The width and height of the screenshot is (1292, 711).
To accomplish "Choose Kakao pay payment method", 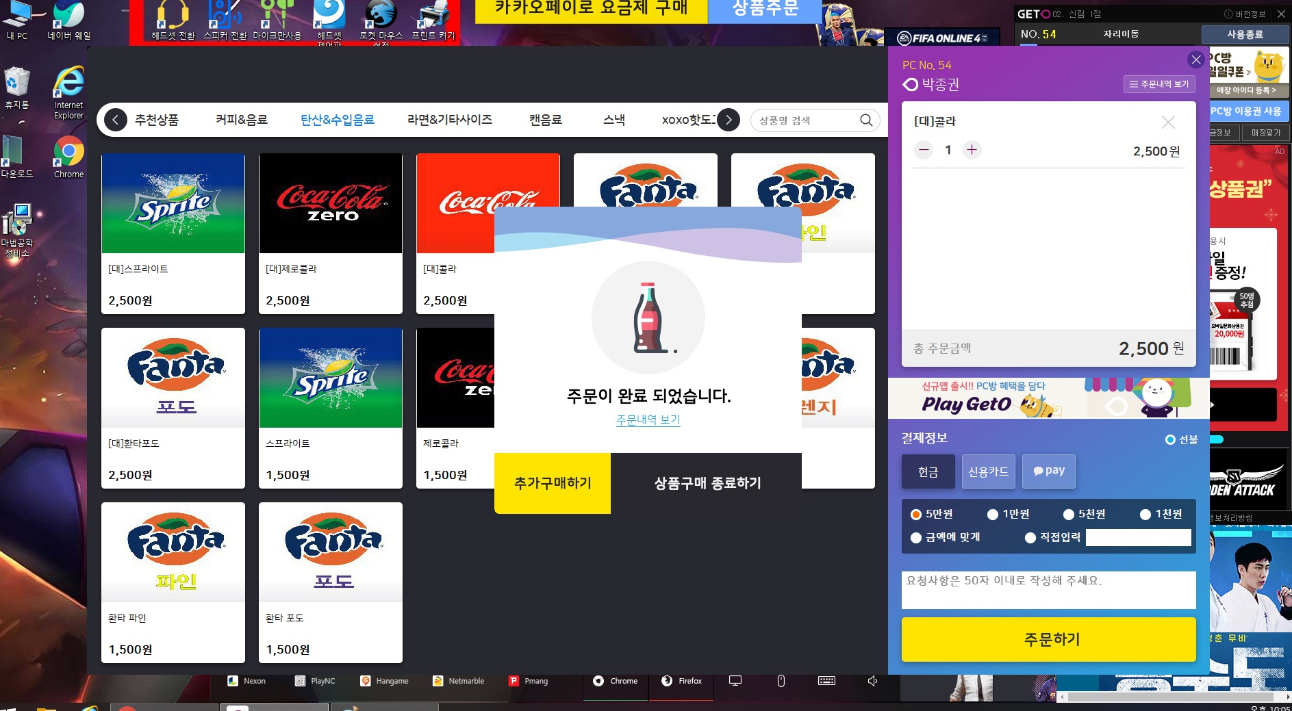I will [x=1049, y=471].
